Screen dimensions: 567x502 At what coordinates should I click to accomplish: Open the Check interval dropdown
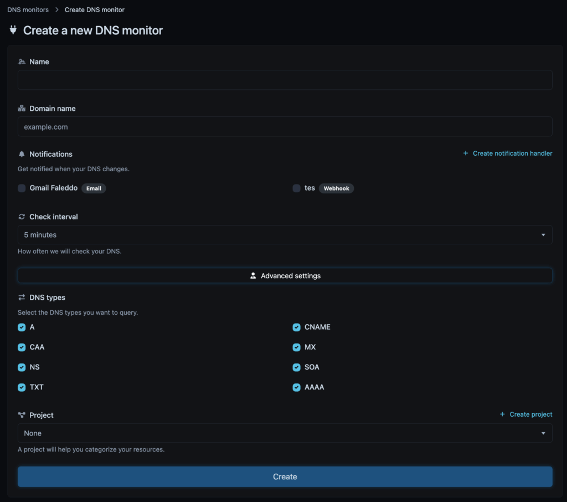285,235
